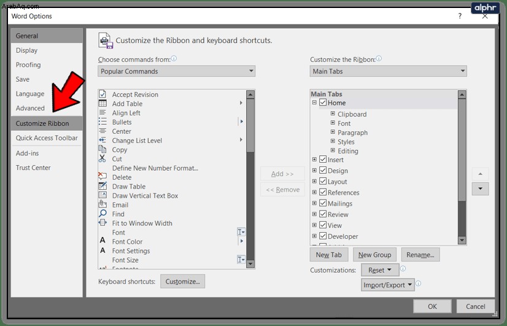Click the commands list scrollbar down arrow
Viewport: 507px width, 326px height.
(x=250, y=263)
